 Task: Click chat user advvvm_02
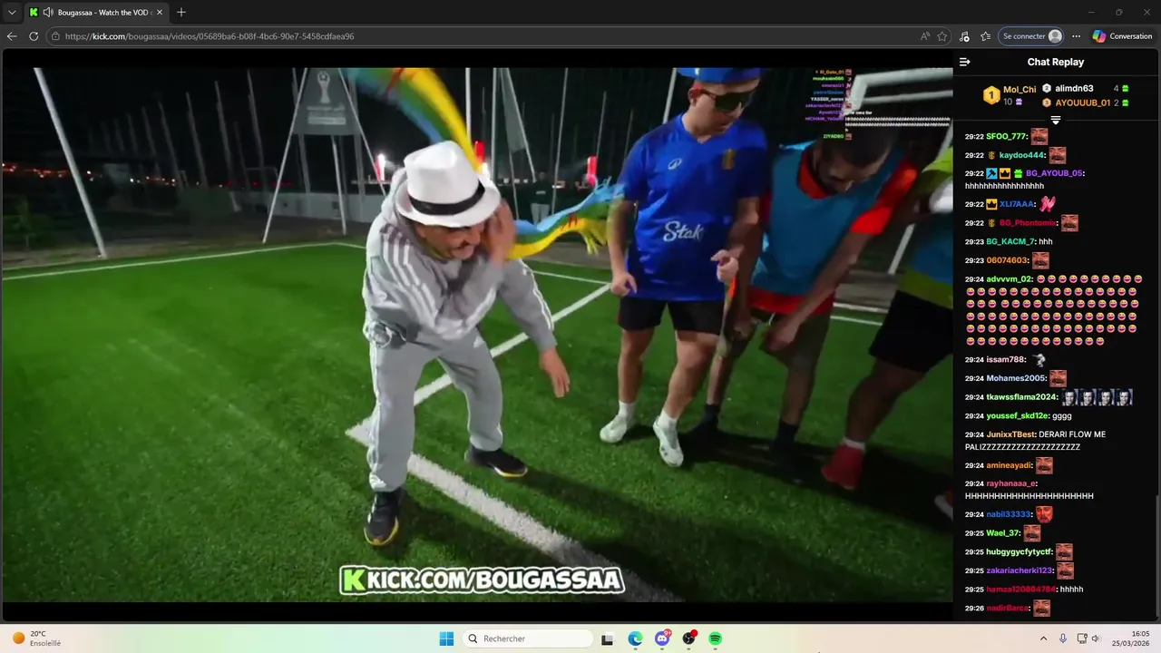point(1010,279)
